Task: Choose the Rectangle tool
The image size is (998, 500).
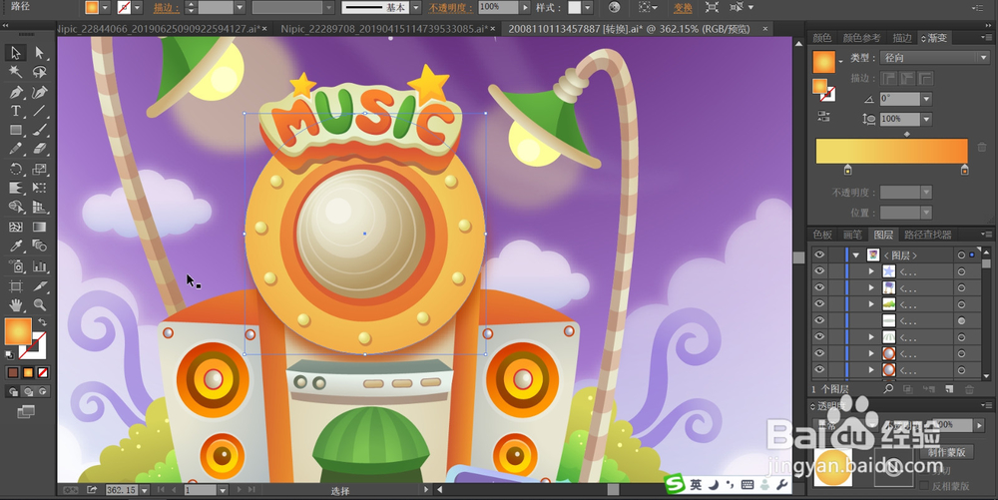Action: pyautogui.click(x=16, y=130)
